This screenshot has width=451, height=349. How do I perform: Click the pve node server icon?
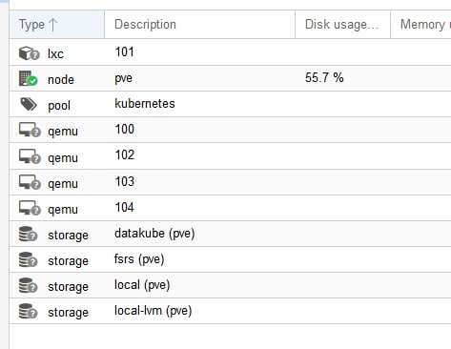click(28, 78)
